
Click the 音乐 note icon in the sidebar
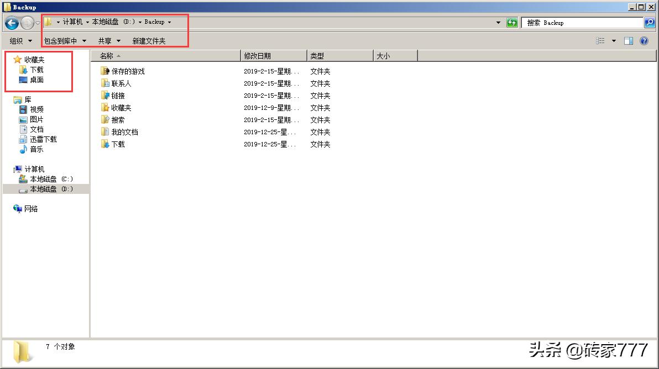[x=23, y=149]
